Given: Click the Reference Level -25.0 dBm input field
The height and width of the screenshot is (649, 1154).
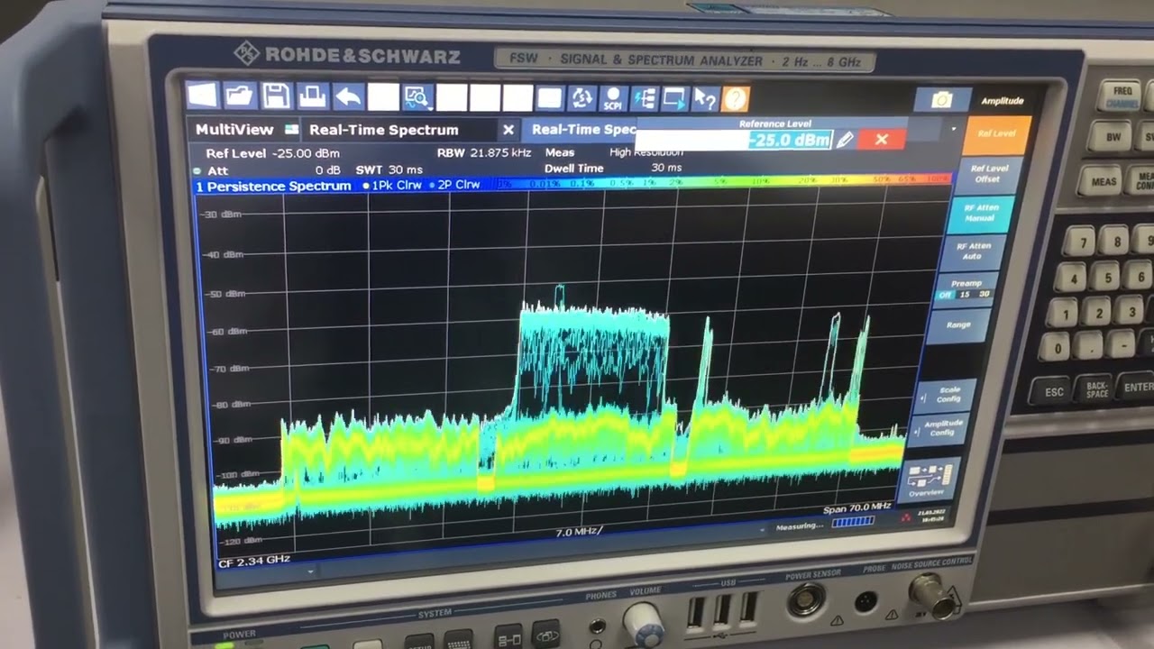Looking at the screenshot, I should tap(734, 141).
